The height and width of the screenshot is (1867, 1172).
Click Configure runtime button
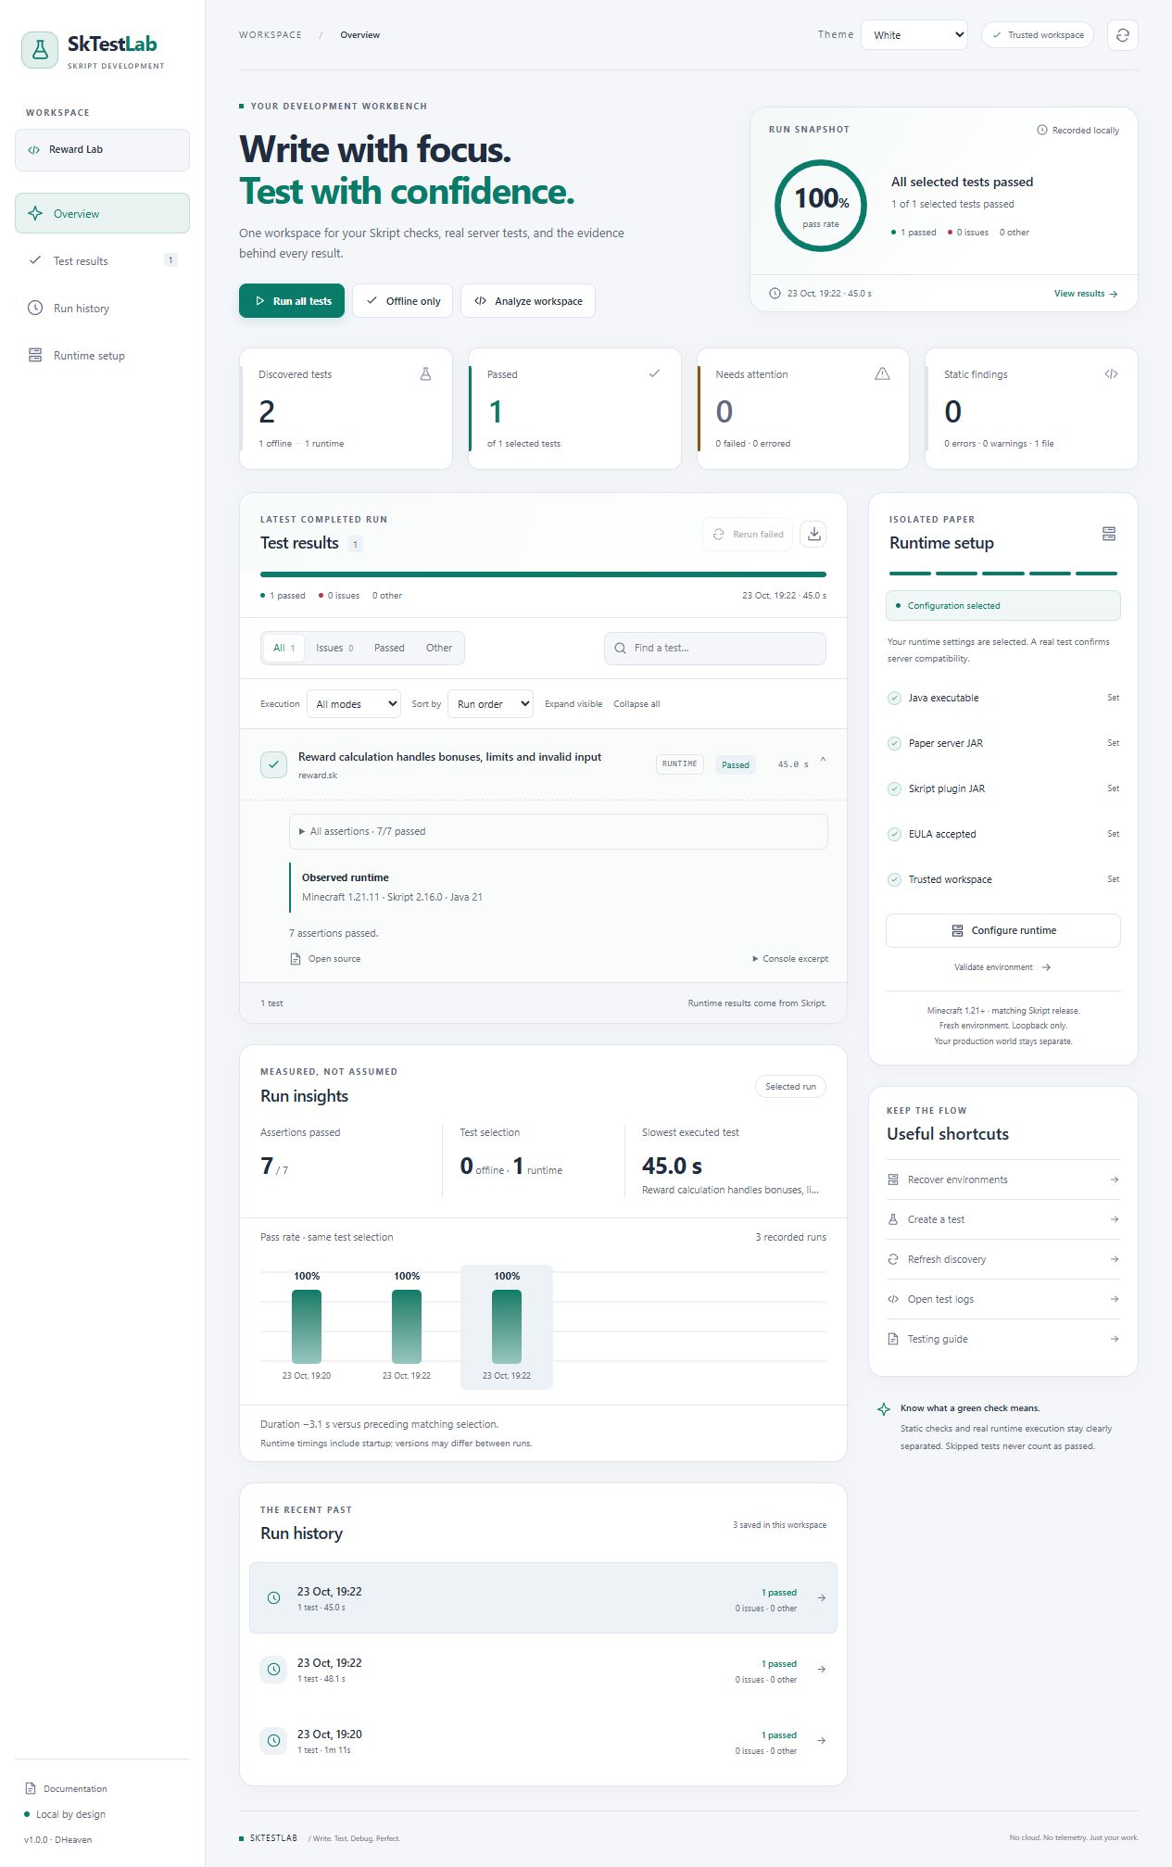tap(1003, 930)
